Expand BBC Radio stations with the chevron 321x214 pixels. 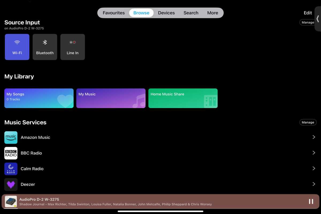tap(314, 153)
